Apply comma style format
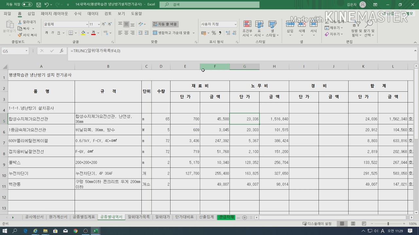This screenshot has height=235, width=419. click(x=220, y=33)
